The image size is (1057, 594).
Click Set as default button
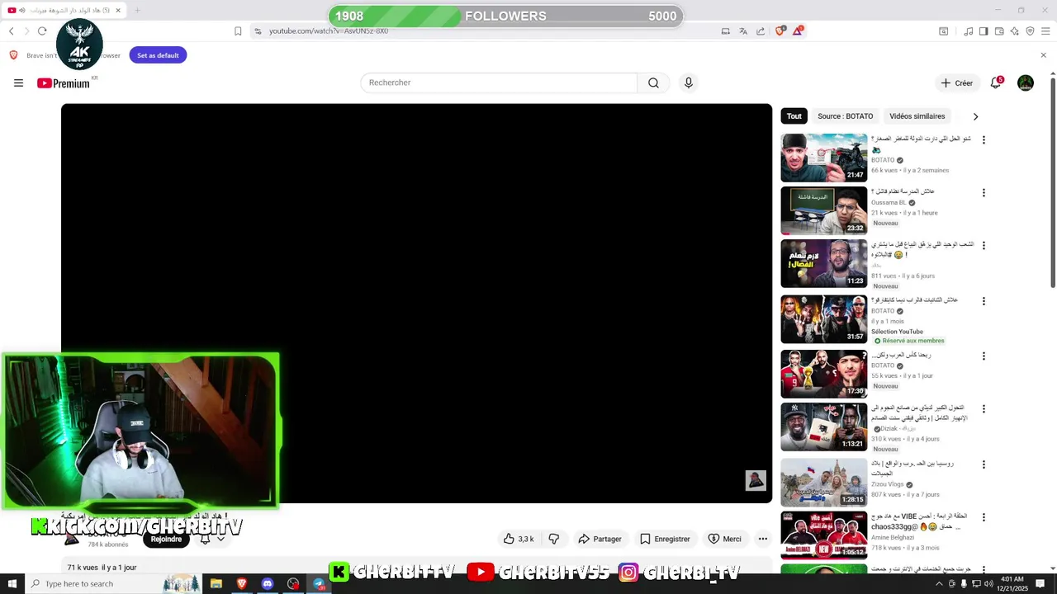click(158, 55)
